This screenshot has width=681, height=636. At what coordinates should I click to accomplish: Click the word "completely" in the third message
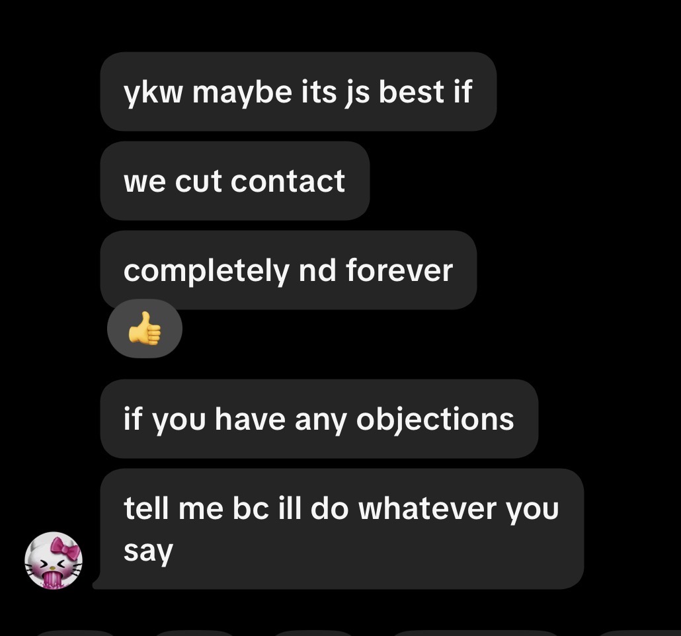click(x=206, y=272)
